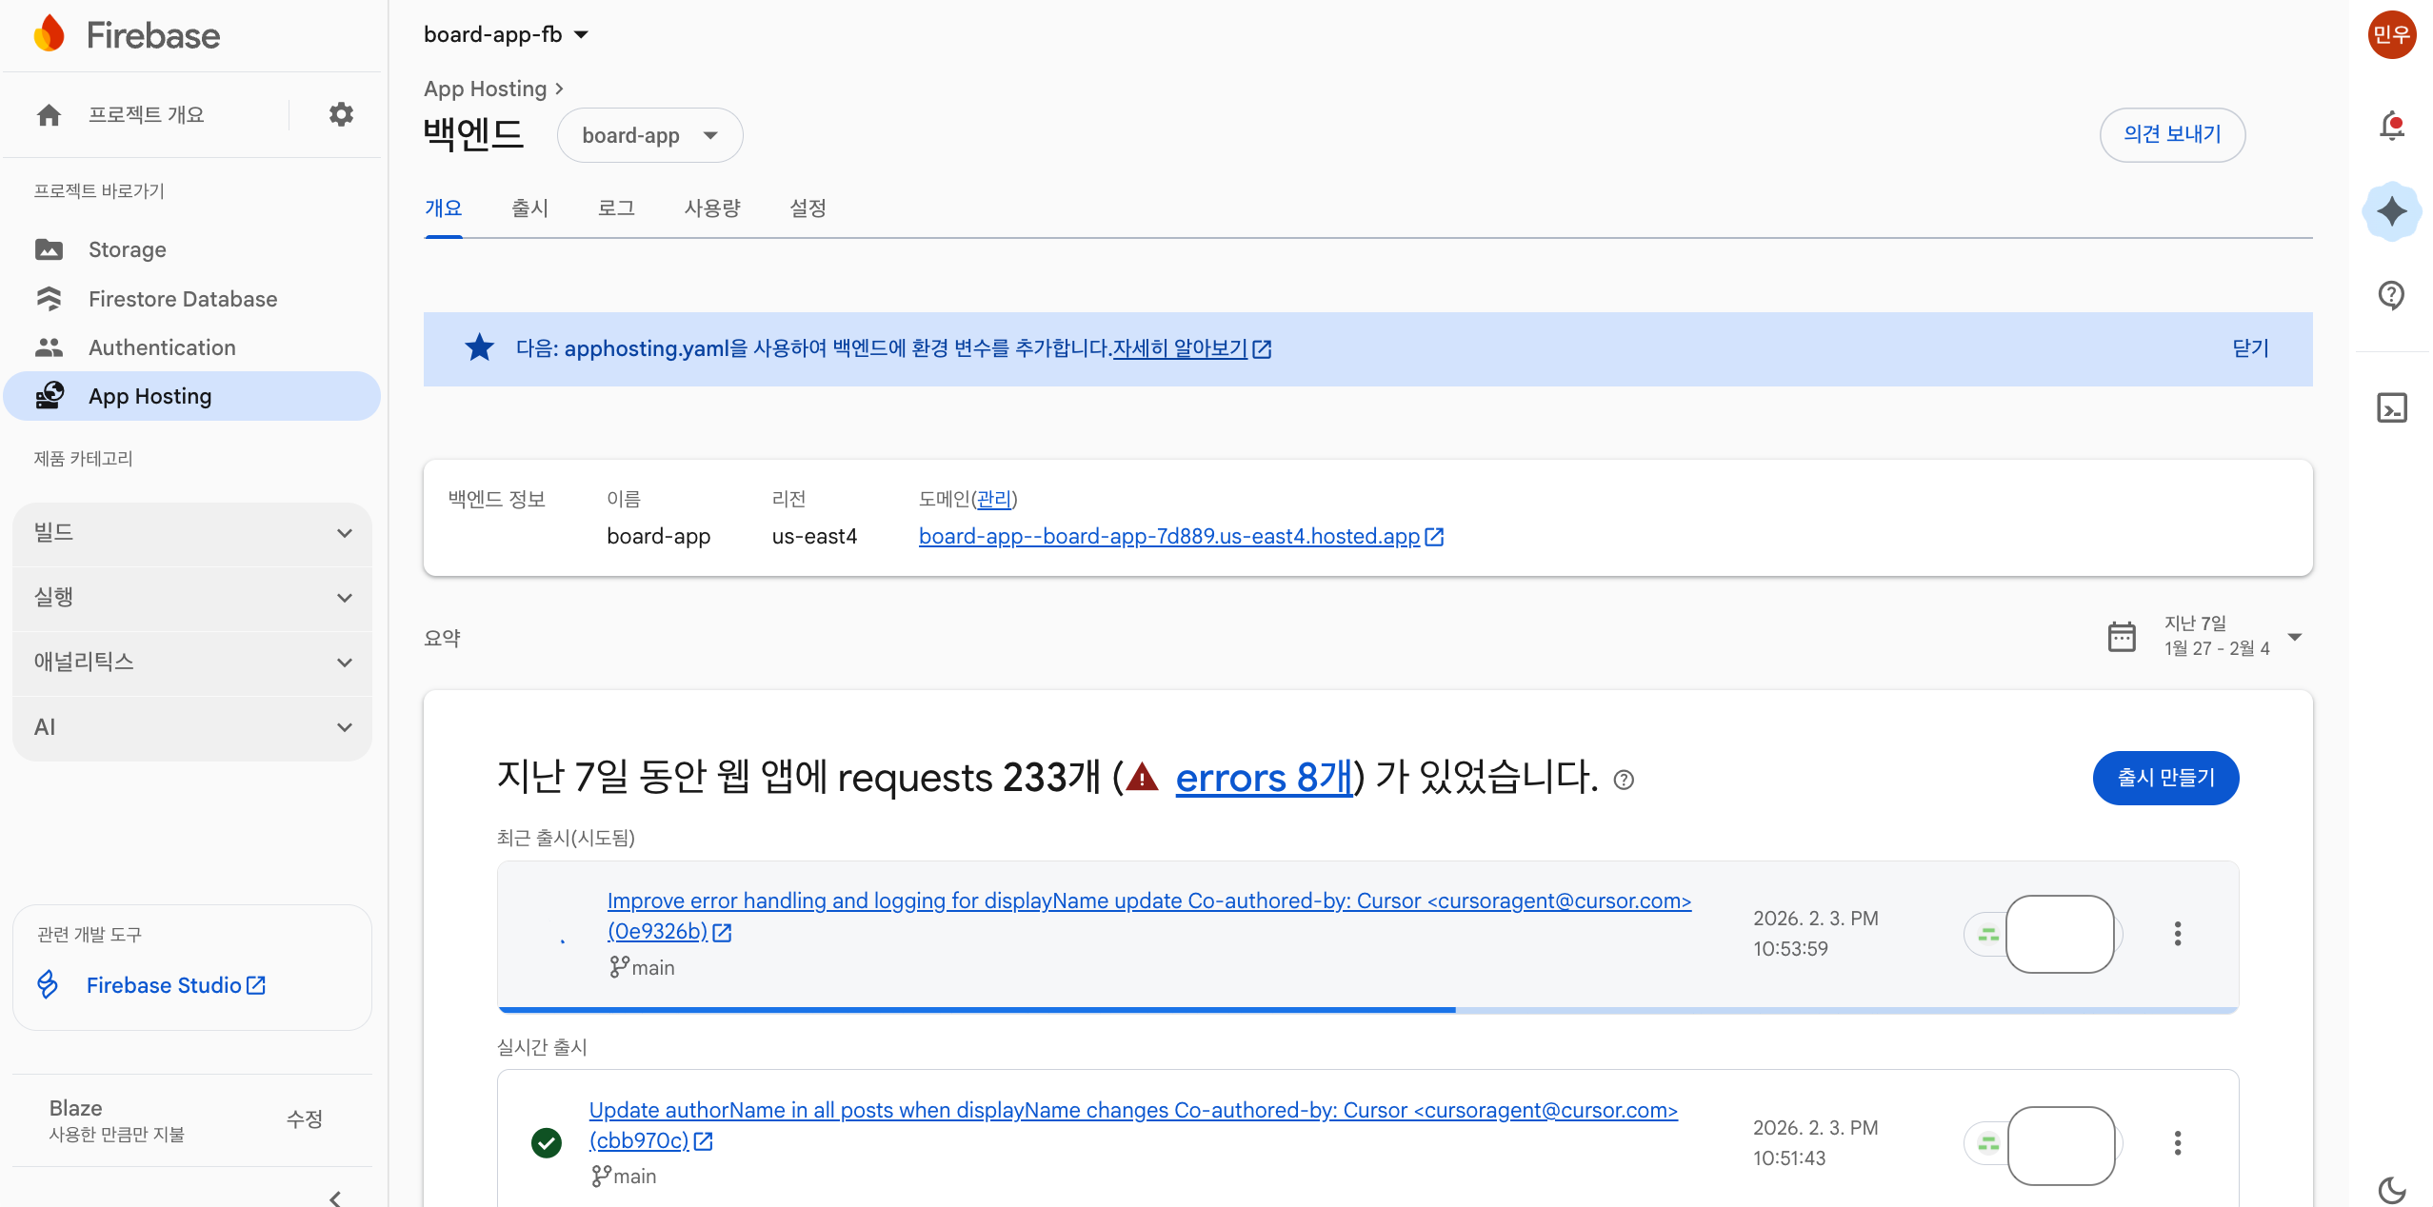Open the errors 8개 link
Viewport: 2433px width, 1207px height.
pyautogui.click(x=1263, y=779)
